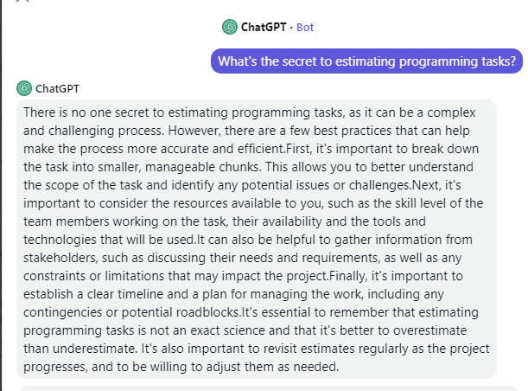Click the ChatGPT avatar beside the reply
Screen dimensions: 528x391
(x=24, y=87)
